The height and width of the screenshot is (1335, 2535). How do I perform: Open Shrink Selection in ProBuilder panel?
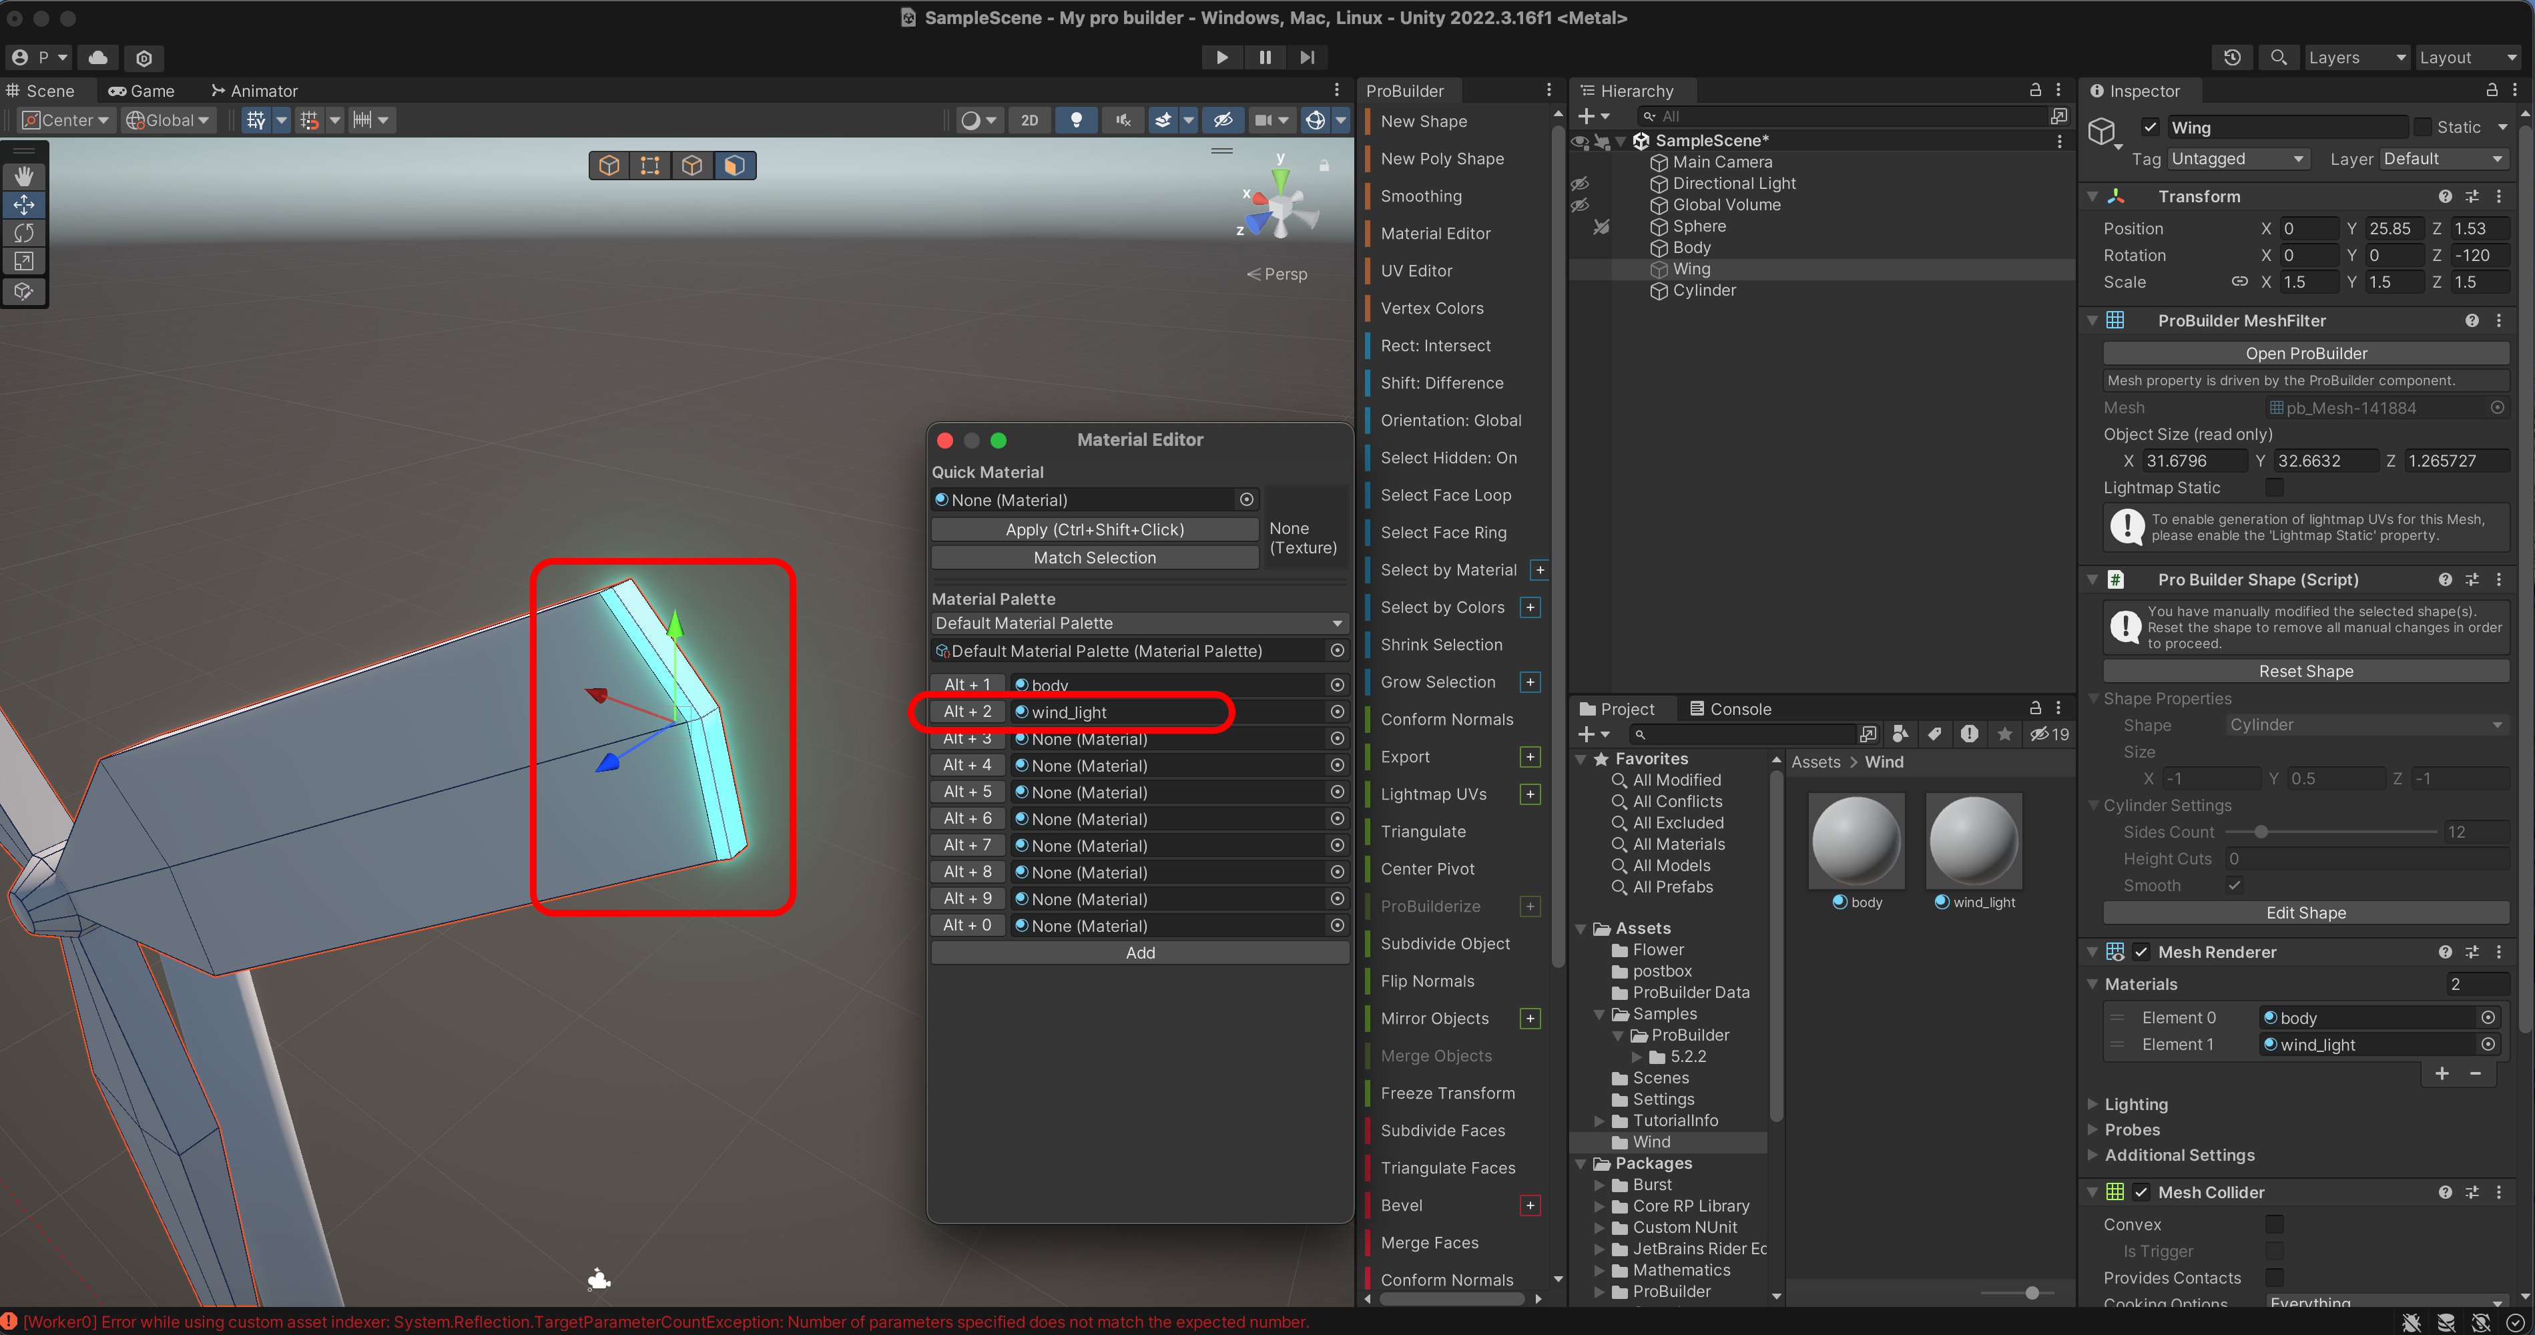point(1440,644)
